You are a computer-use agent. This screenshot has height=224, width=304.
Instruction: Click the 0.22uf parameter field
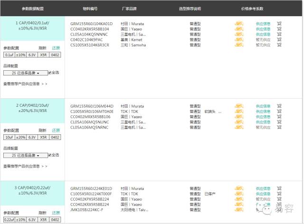tap(9, 220)
